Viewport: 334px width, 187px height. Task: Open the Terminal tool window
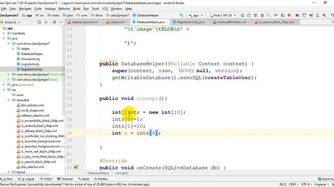[65, 179]
